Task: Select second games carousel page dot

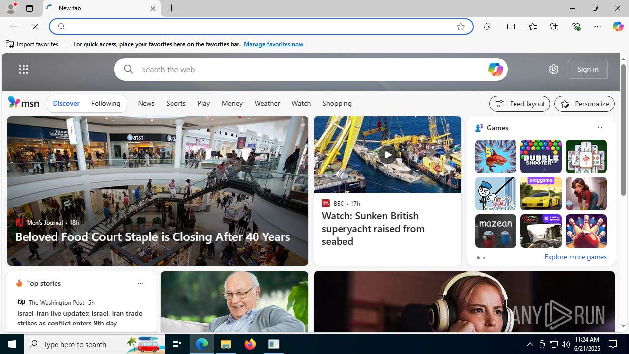Action: (x=484, y=258)
